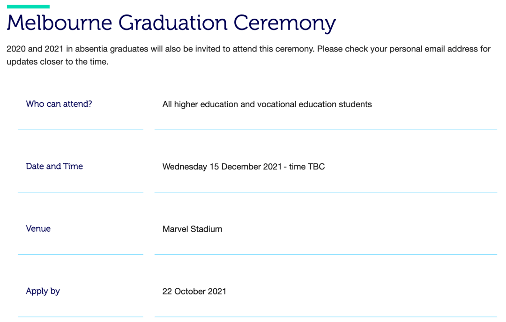Select the 'Date and Time' label

point(54,166)
